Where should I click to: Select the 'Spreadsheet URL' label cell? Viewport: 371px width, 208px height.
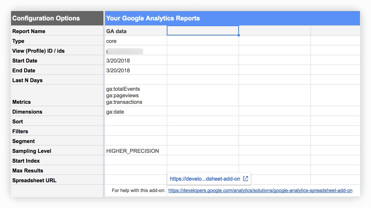click(57, 180)
